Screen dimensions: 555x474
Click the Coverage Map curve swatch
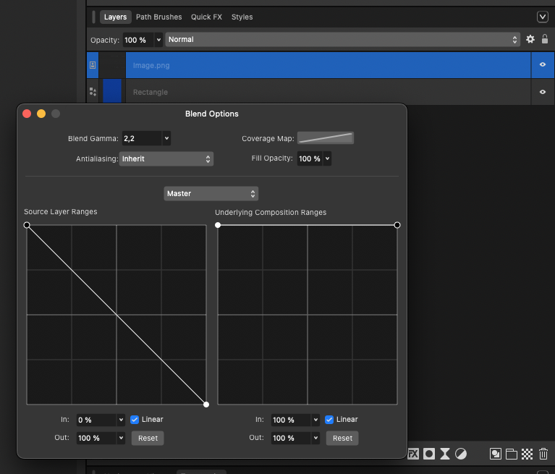pyautogui.click(x=326, y=138)
